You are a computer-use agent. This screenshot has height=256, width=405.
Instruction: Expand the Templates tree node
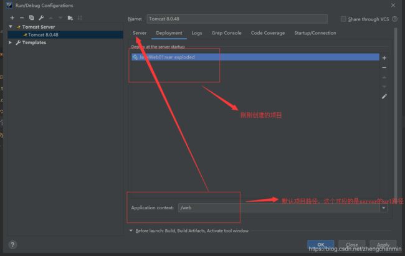point(10,42)
